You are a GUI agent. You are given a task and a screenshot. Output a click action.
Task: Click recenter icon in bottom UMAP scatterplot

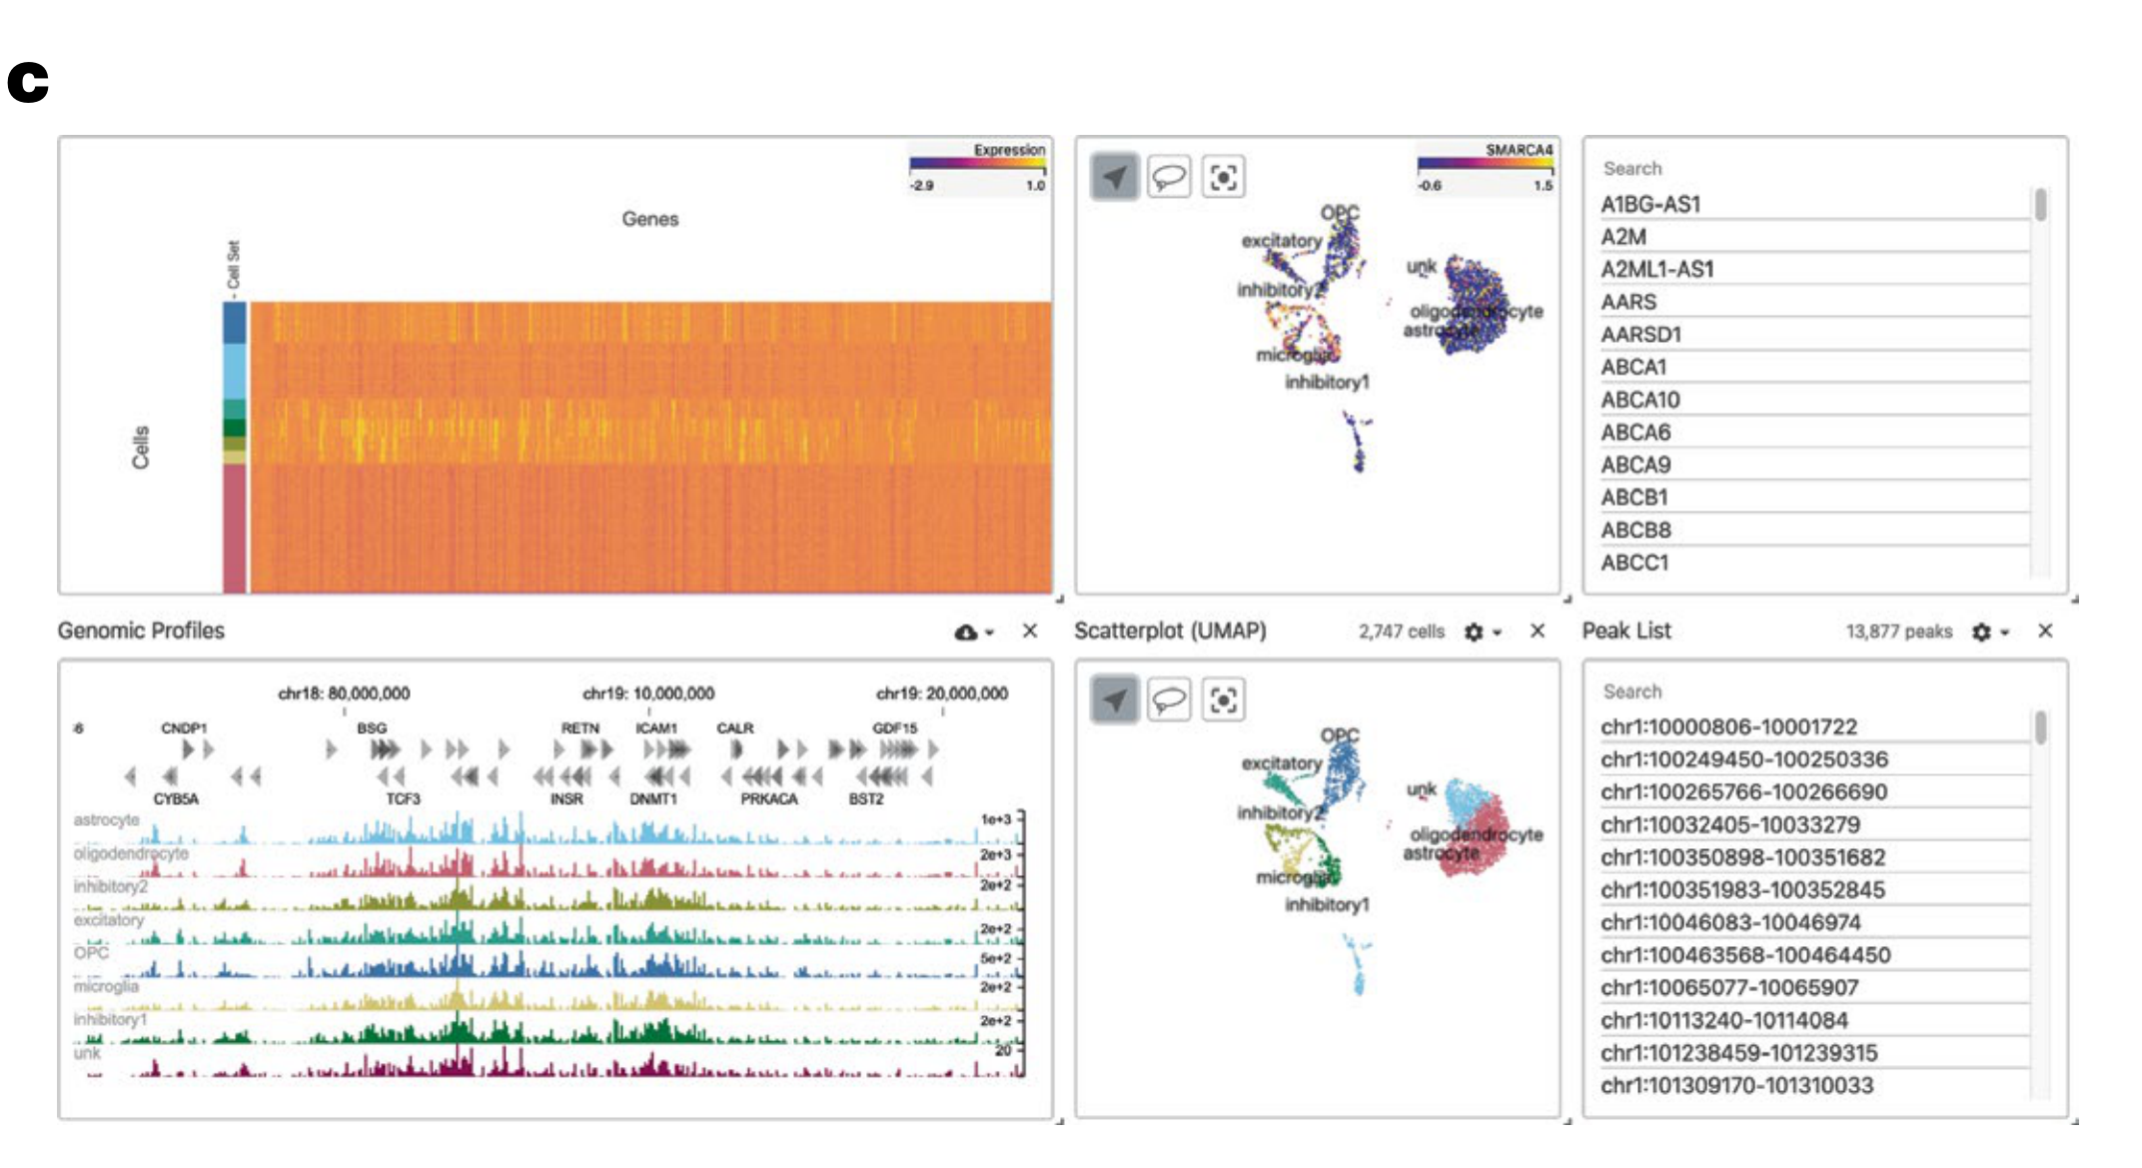(x=1223, y=699)
